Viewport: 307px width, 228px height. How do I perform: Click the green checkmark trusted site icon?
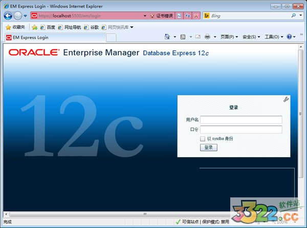click(x=178, y=222)
